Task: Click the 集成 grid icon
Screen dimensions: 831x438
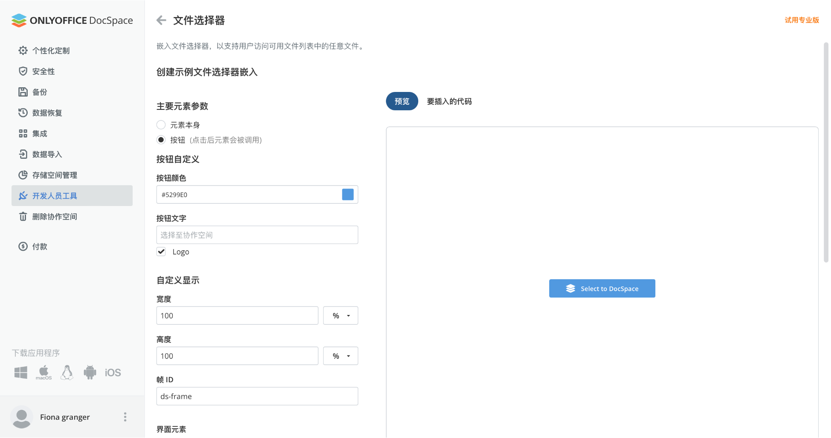Action: coord(23,134)
